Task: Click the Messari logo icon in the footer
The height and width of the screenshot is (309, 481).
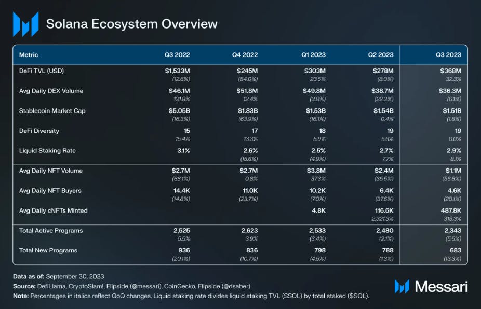Action: click(x=402, y=286)
